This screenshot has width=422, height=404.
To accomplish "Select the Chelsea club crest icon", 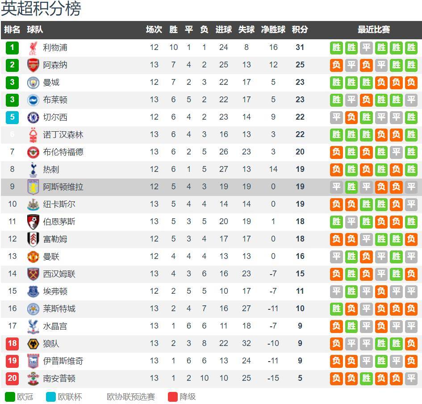I will (x=33, y=117).
